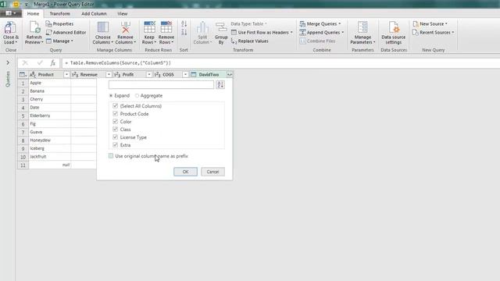
Task: Open the Advanced Editor
Action: coord(66,33)
